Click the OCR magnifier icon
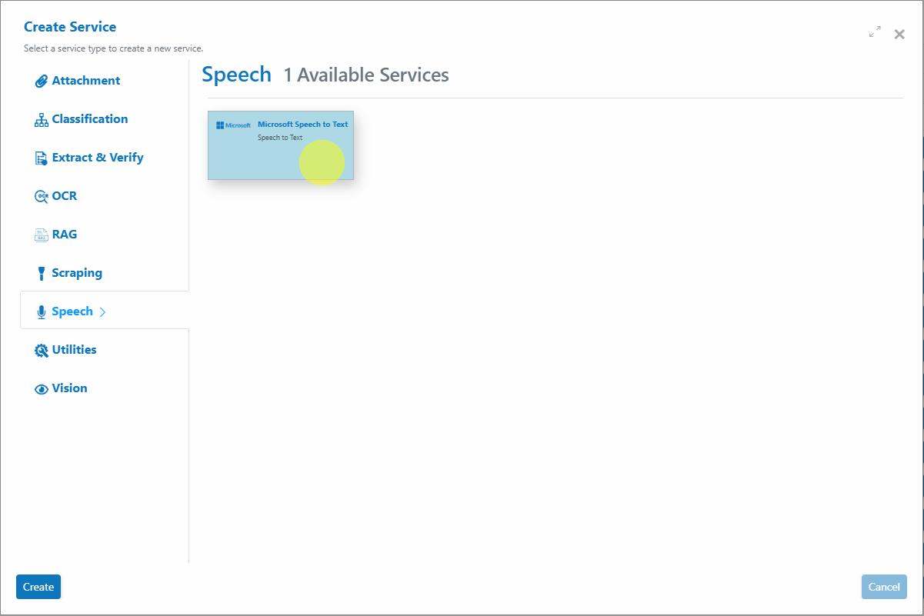This screenshot has width=924, height=616. pos(42,196)
